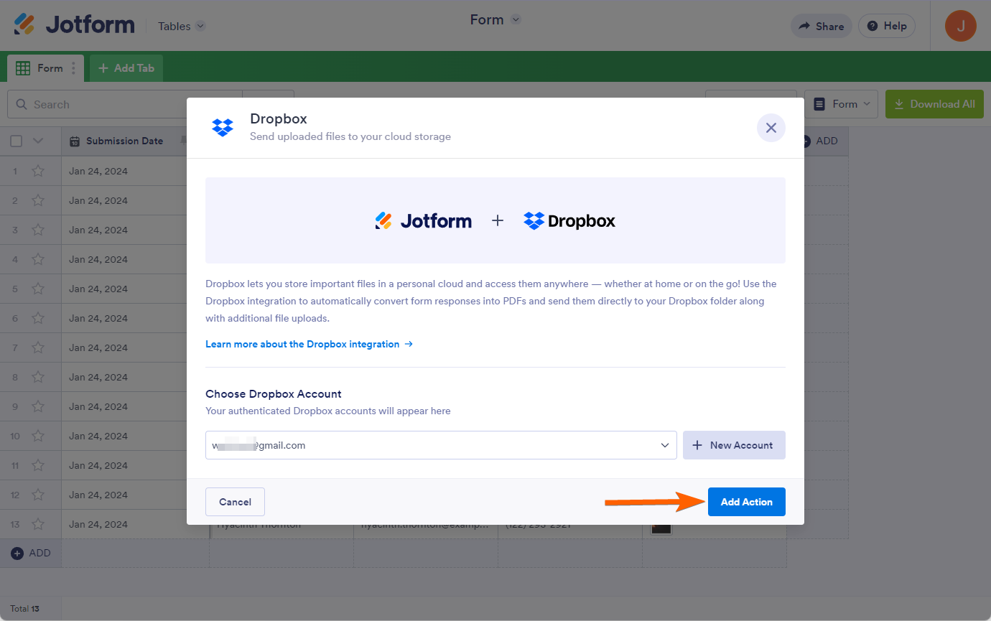991x621 pixels.
Task: Click the Dropbox logo icon in the dialog header
Action: pos(223,127)
